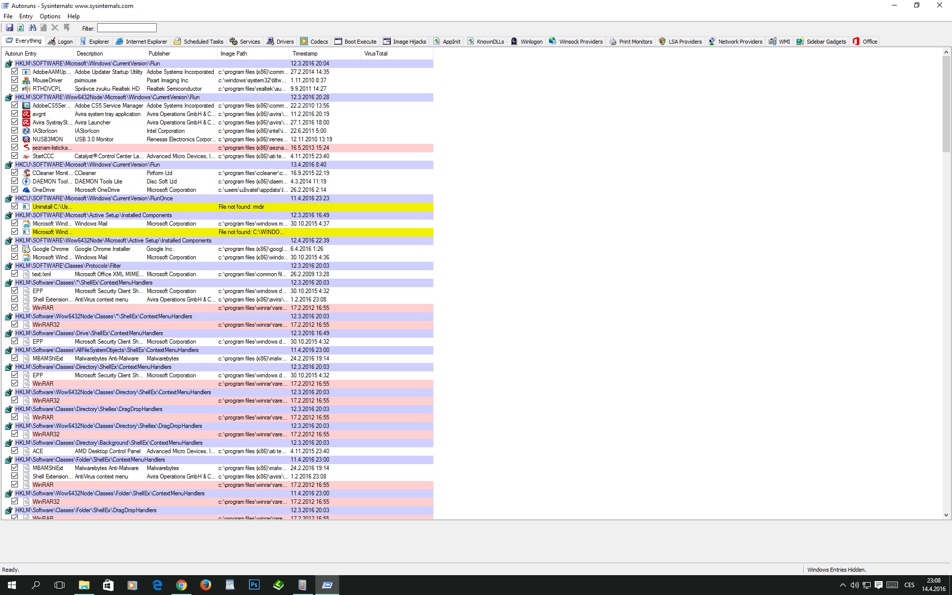Click the Avira Launcher entry icon
Viewport: 952px width, 595px height.
tap(26, 122)
